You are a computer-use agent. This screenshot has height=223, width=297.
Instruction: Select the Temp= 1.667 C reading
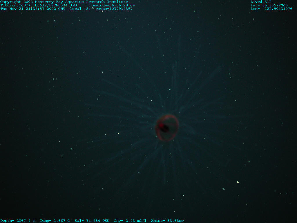pos(55,221)
